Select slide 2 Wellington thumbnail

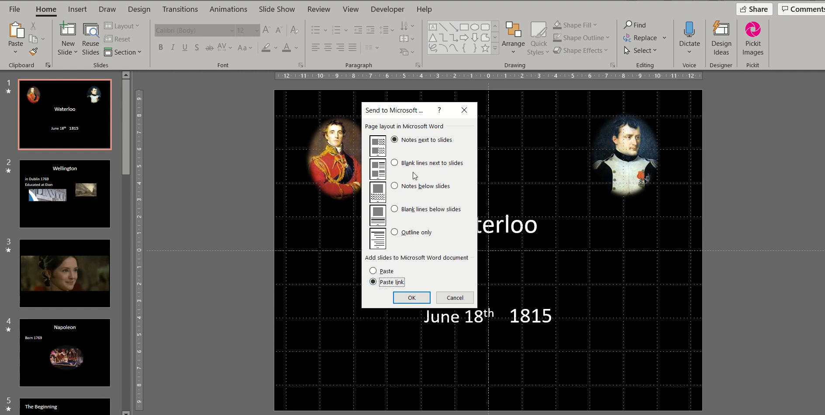[65, 194]
